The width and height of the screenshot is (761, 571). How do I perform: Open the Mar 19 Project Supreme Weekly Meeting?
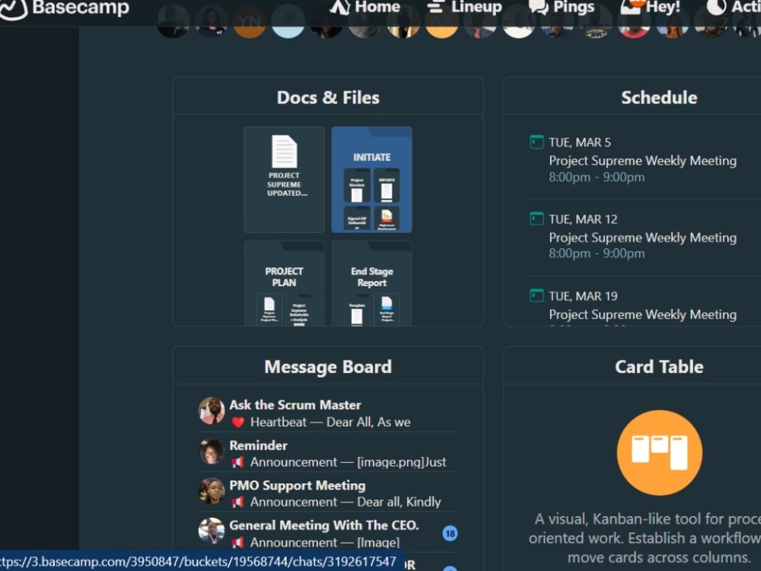tap(642, 314)
